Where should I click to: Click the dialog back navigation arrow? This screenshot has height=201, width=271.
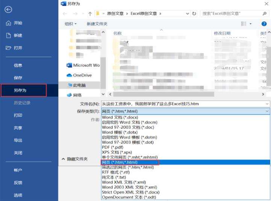(x=65, y=14)
